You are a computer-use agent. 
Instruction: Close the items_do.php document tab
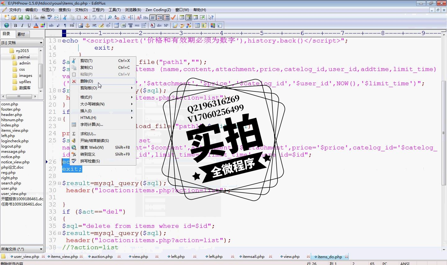click(x=346, y=256)
